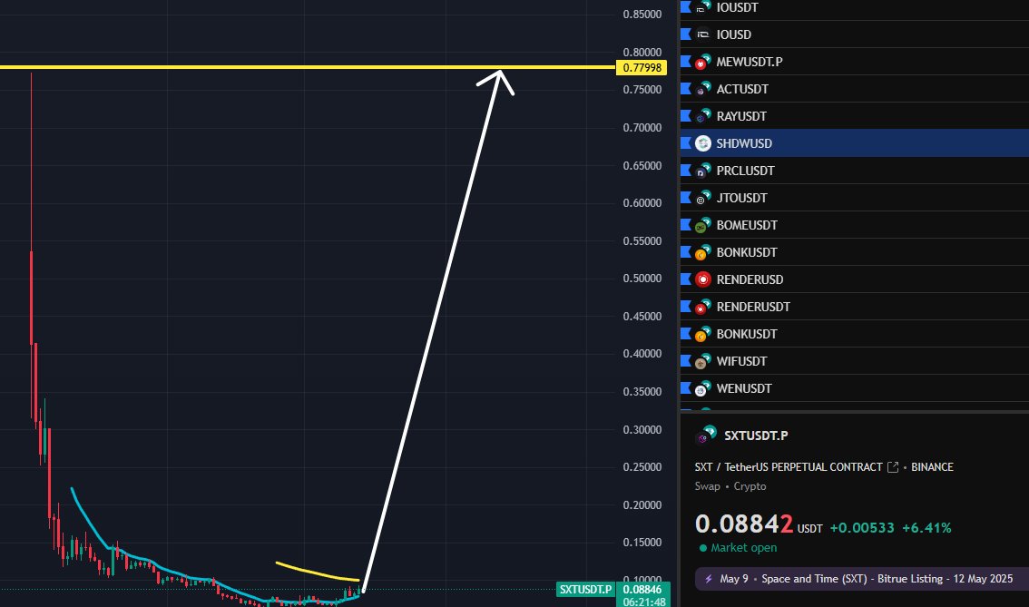Select the BONKUSDT row directly under BOMEUSDT
1029x607 pixels.
(855, 252)
